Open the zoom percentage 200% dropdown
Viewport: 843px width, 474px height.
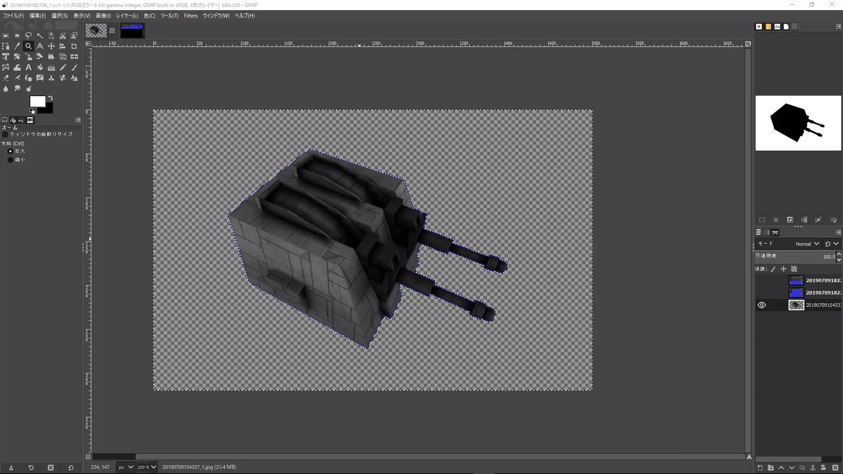pyautogui.click(x=153, y=467)
